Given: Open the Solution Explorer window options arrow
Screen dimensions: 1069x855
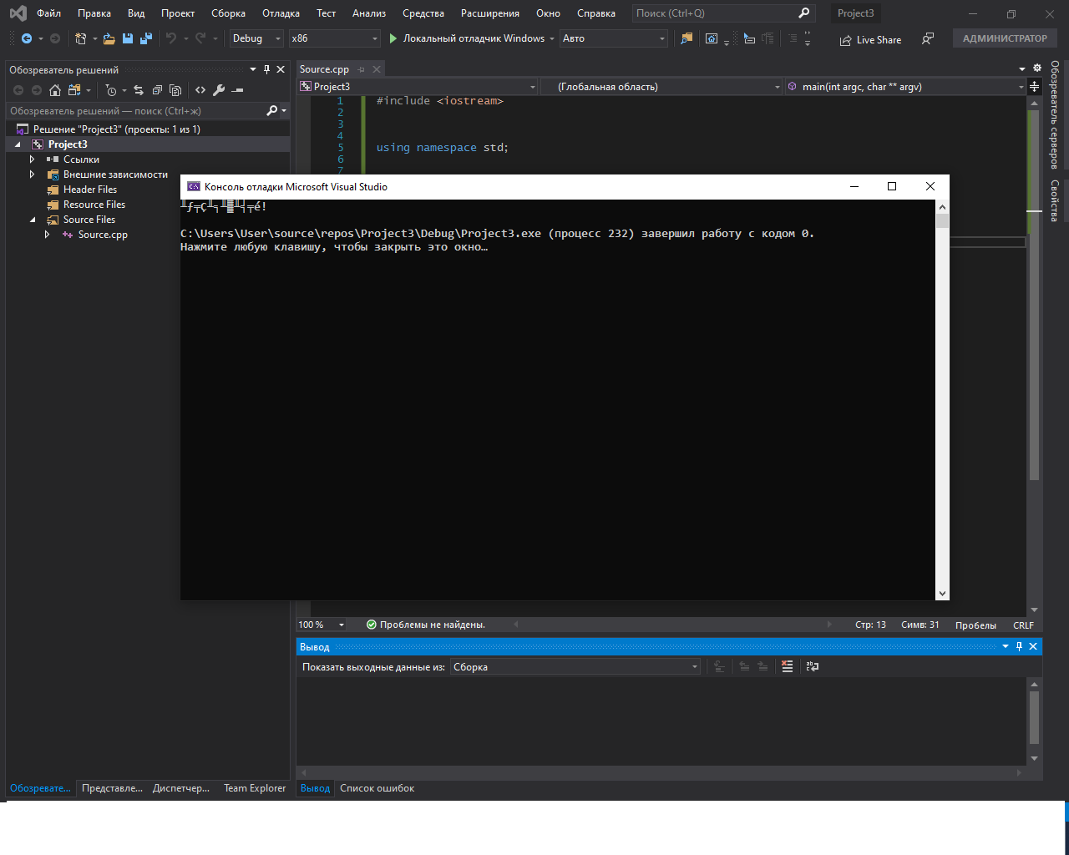Looking at the screenshot, I should click(x=253, y=69).
